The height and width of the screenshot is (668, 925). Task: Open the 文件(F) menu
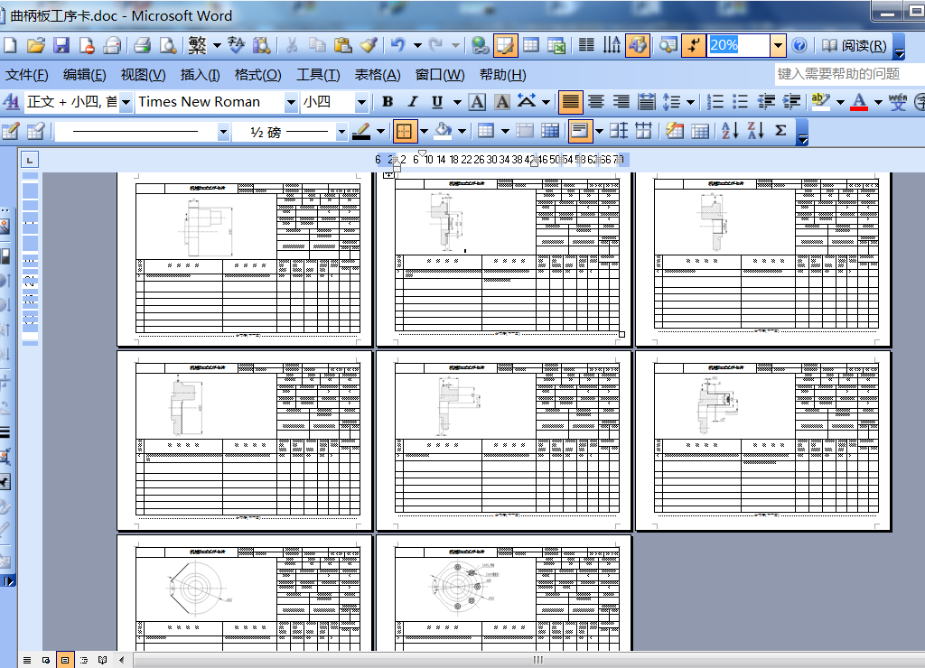coord(26,75)
